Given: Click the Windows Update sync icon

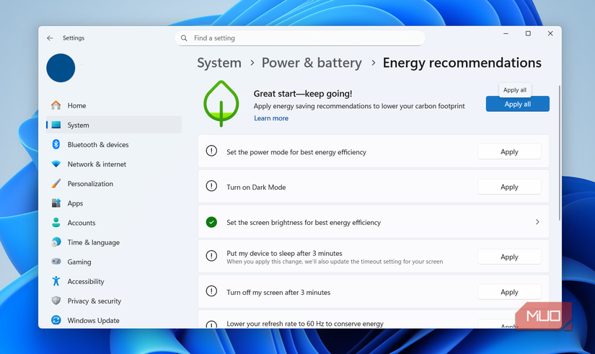Looking at the screenshot, I should coord(56,320).
